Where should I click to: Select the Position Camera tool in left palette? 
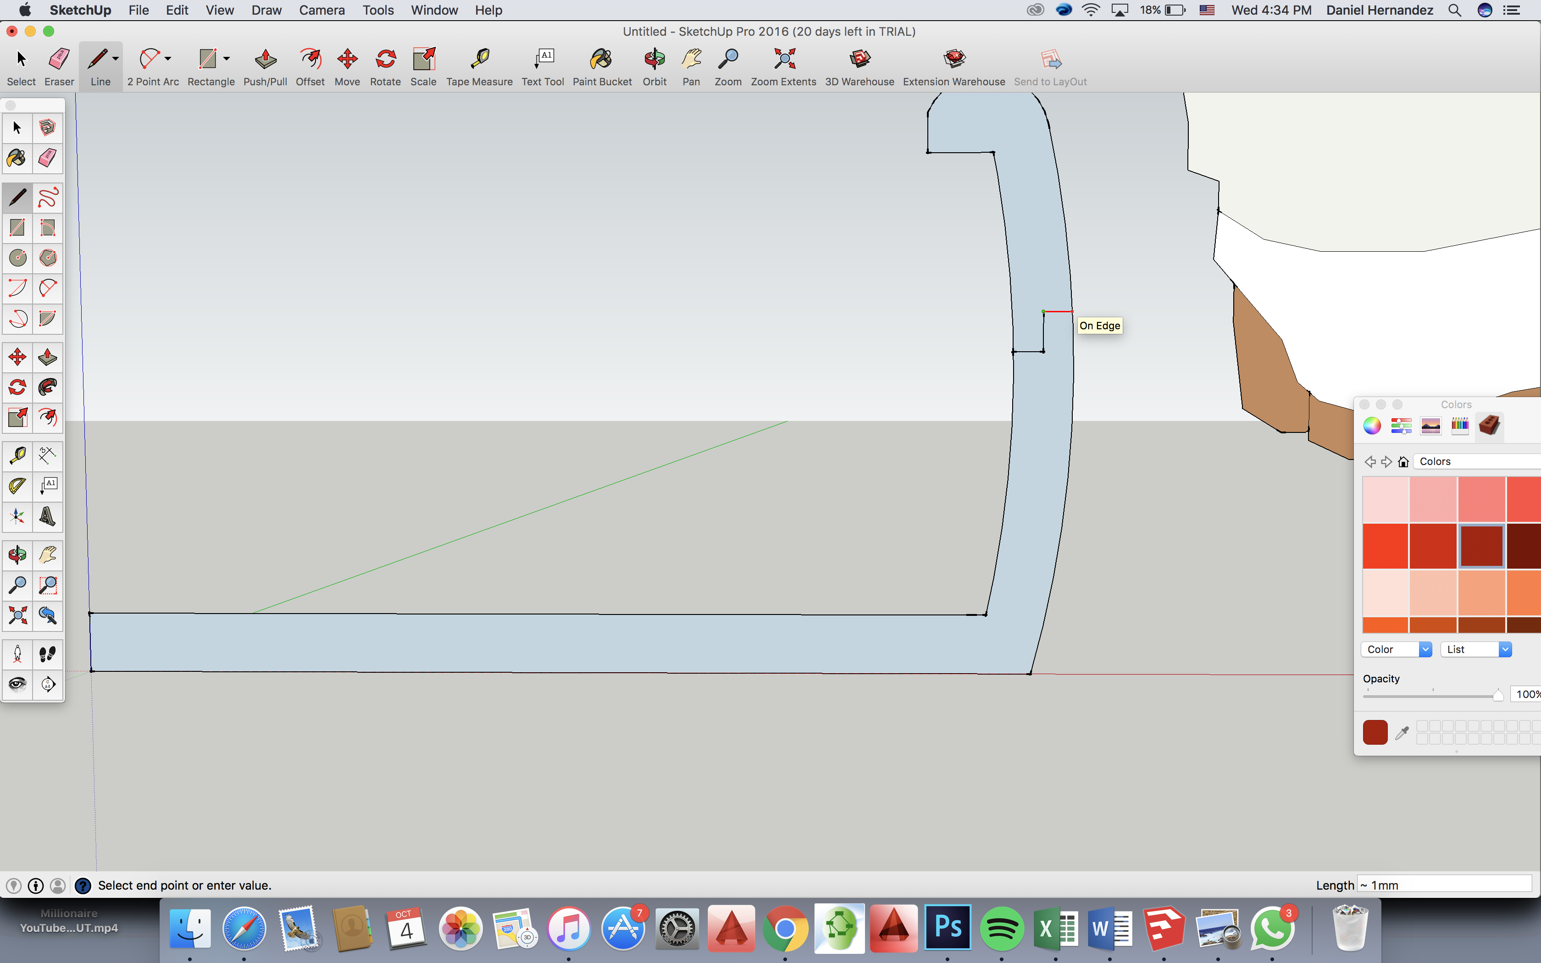pyautogui.click(x=18, y=654)
